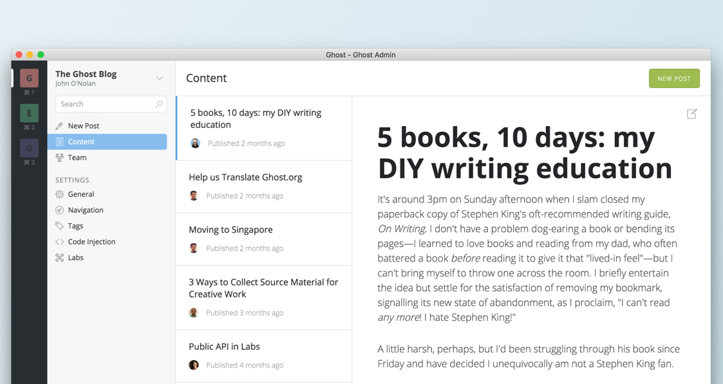Click the green maximize window button
Screen dimensions: 723x384
[x=41, y=55]
